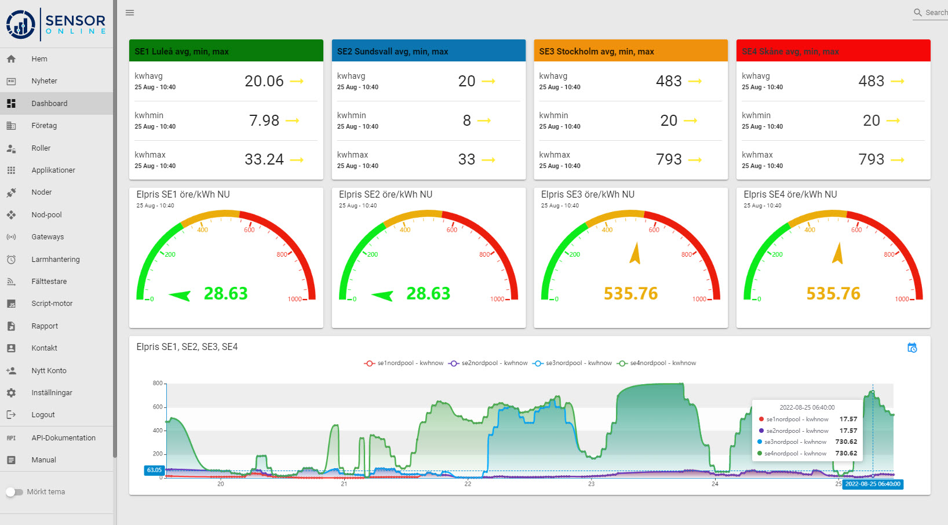This screenshot has height=525, width=948.
Task: Go to Larmhantering link
Action: [x=56, y=260]
